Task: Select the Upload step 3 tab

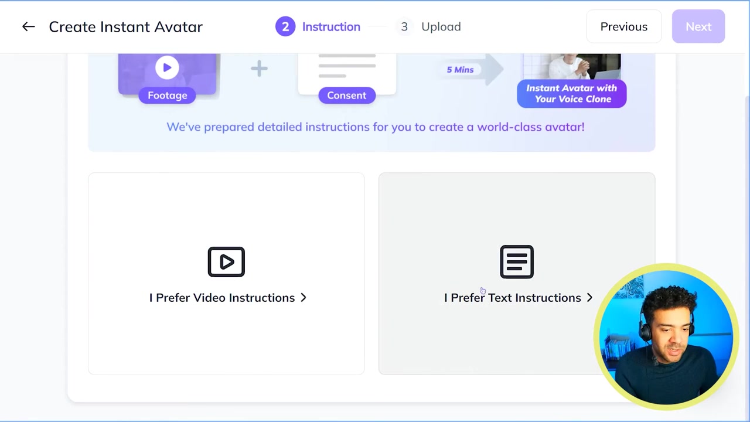Action: click(x=429, y=26)
